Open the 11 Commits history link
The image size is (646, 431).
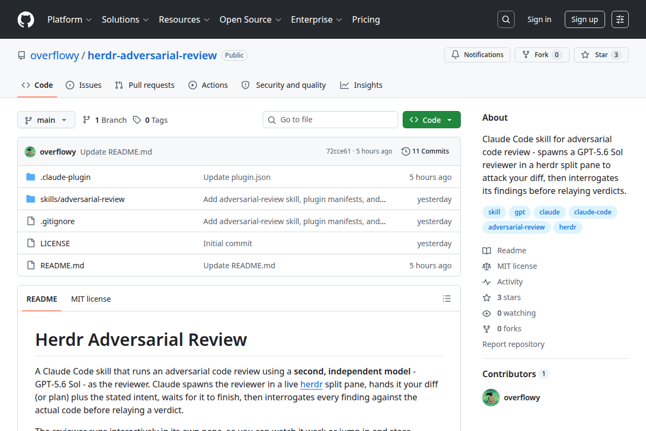click(x=425, y=151)
